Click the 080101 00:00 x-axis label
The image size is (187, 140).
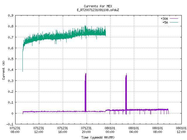tap(110, 130)
